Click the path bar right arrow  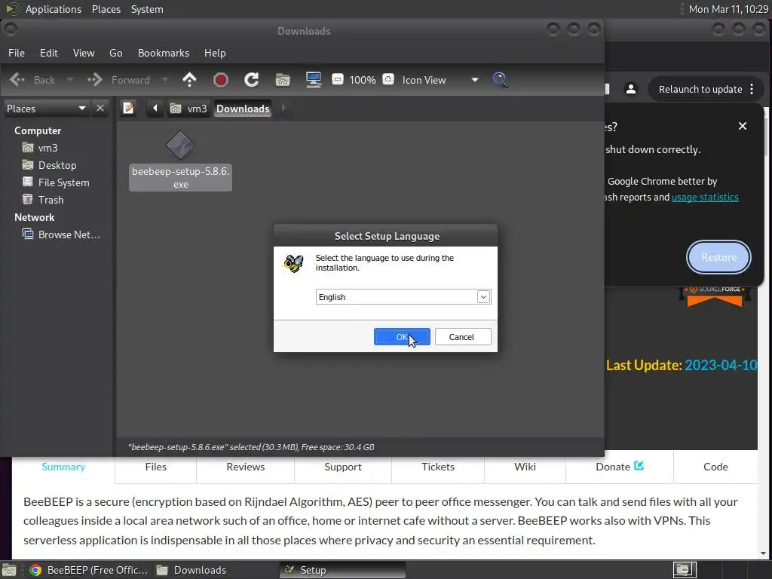point(283,109)
